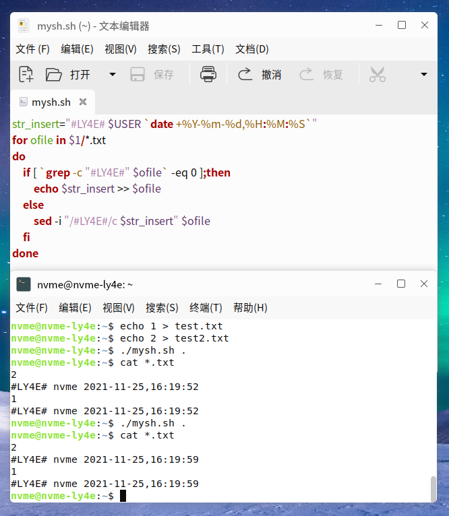Click the terminal window title text
Screen dimensions: 449x516
85,285
